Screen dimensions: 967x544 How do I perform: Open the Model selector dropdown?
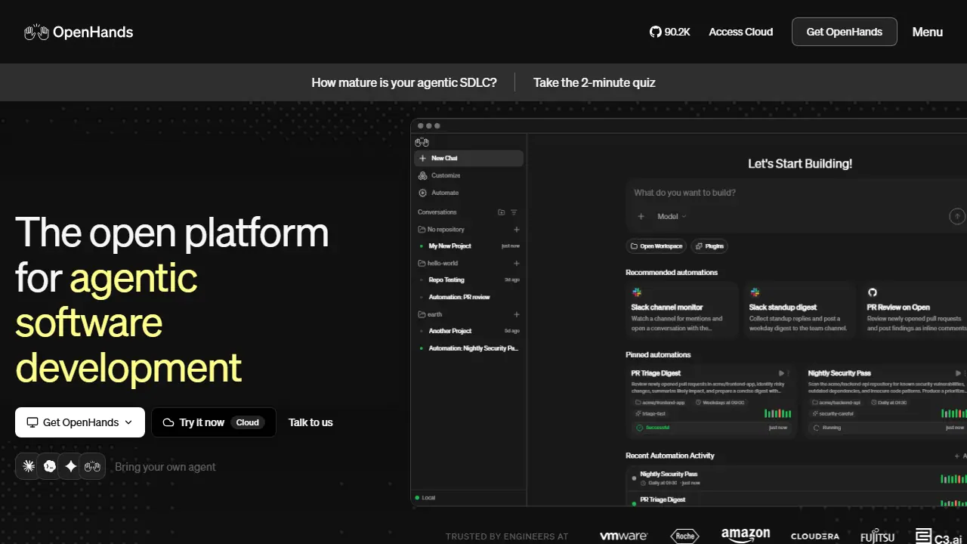click(x=672, y=216)
